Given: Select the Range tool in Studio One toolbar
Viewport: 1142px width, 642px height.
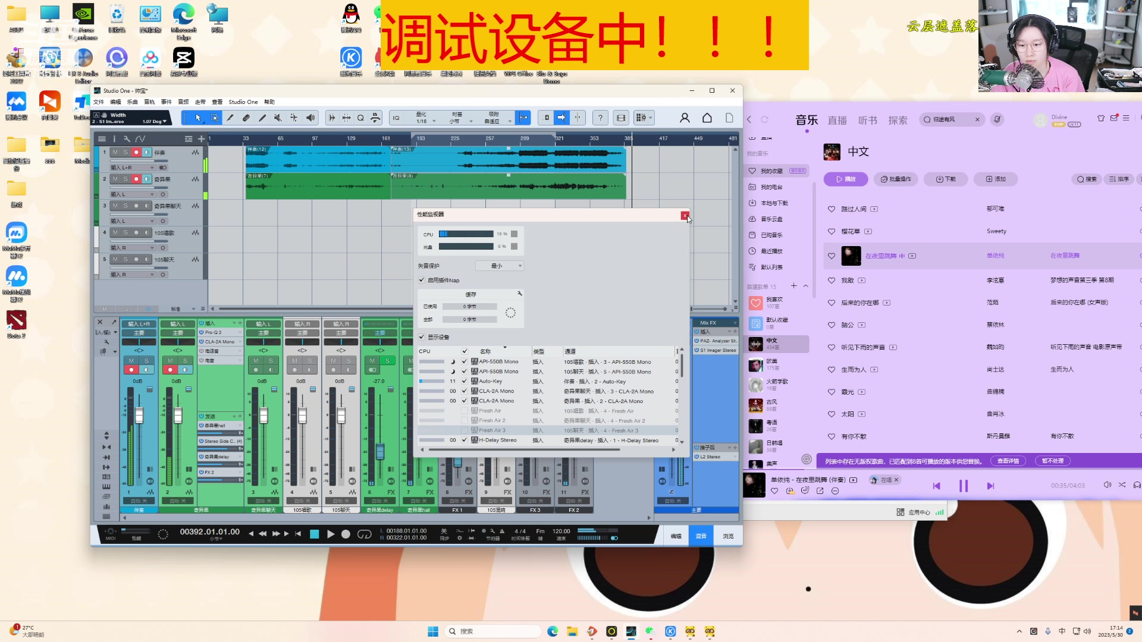Looking at the screenshot, I should point(214,118).
